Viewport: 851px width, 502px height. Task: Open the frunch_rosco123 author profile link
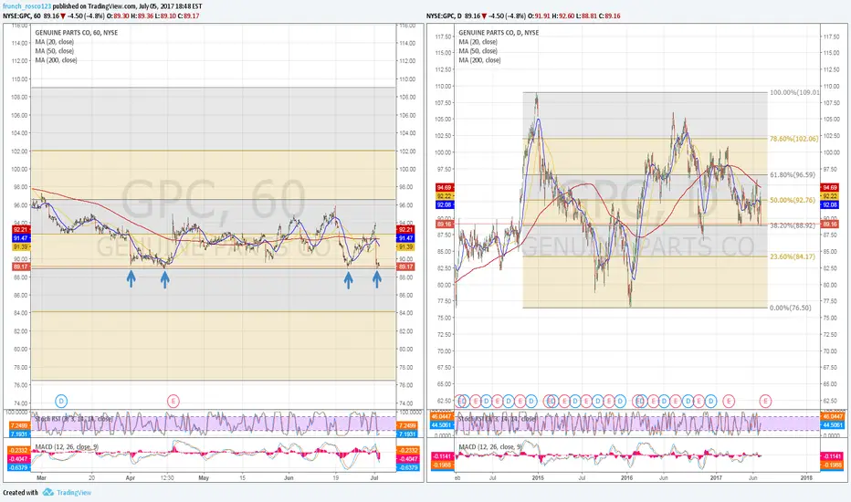pyautogui.click(x=27, y=6)
